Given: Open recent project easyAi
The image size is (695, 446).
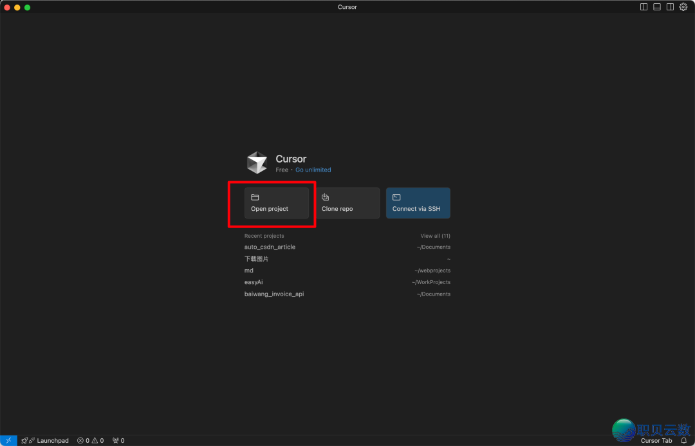Looking at the screenshot, I should 254,282.
